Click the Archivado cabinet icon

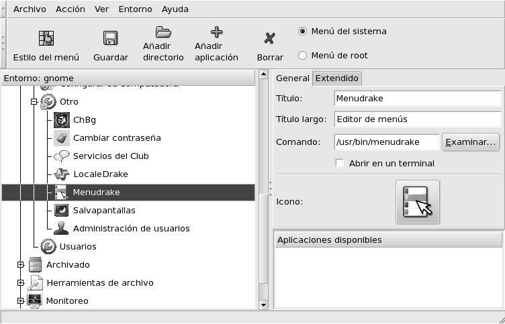[35, 265]
